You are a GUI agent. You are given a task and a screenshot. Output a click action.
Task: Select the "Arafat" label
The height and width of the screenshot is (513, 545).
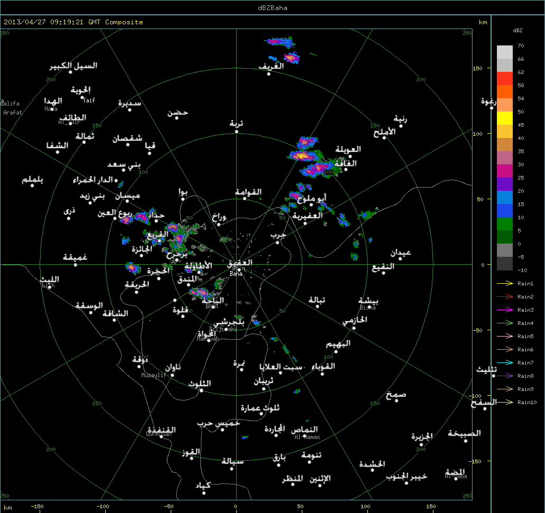click(x=13, y=113)
